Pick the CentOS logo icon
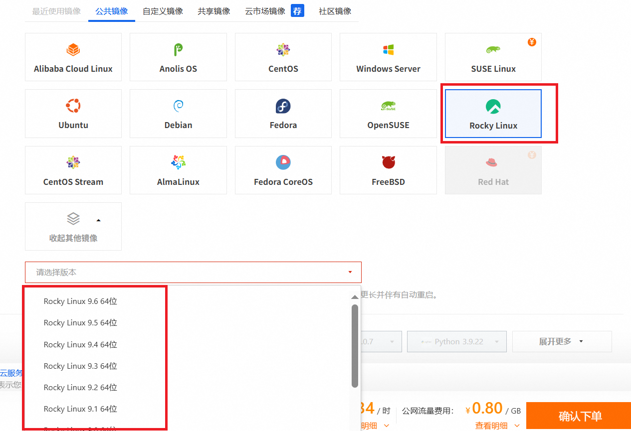631x431 pixels. (283, 49)
